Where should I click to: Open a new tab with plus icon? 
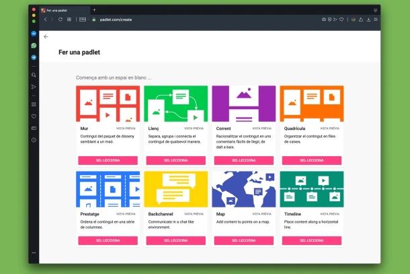pos(94,10)
